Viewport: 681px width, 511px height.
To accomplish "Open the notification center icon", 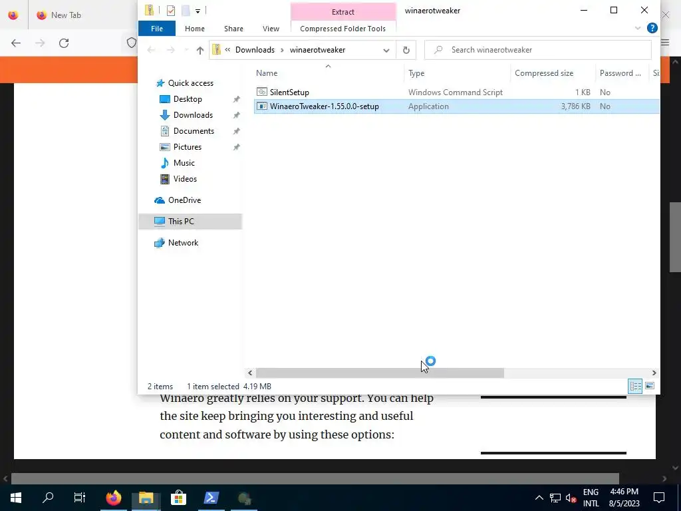I will [x=659, y=498].
